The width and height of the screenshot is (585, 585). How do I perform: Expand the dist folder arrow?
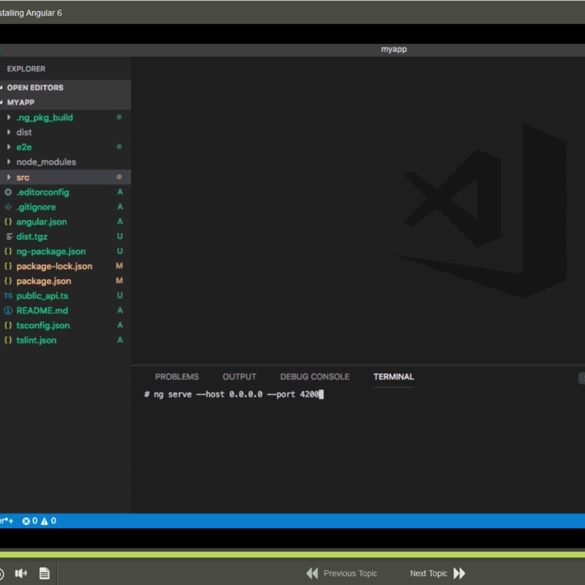(x=9, y=132)
